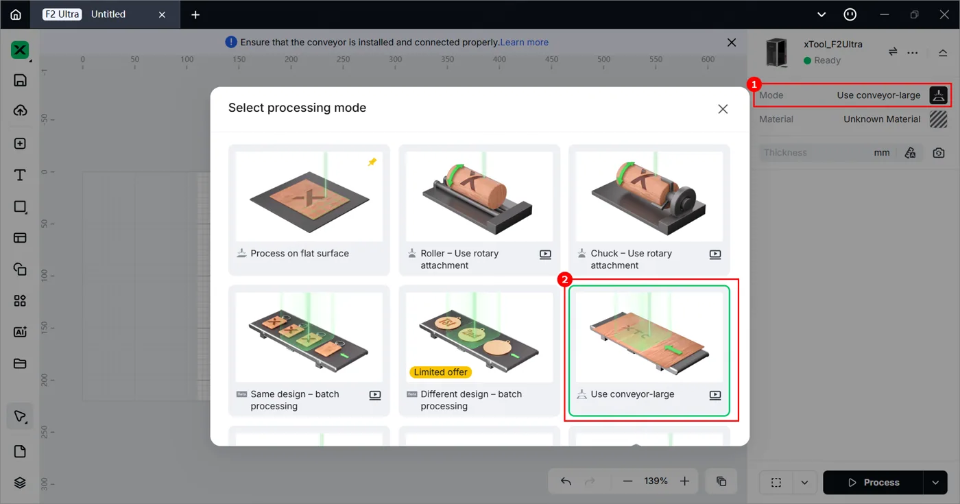Open the Process button dropdown arrow
The image size is (960, 504).
[935, 483]
